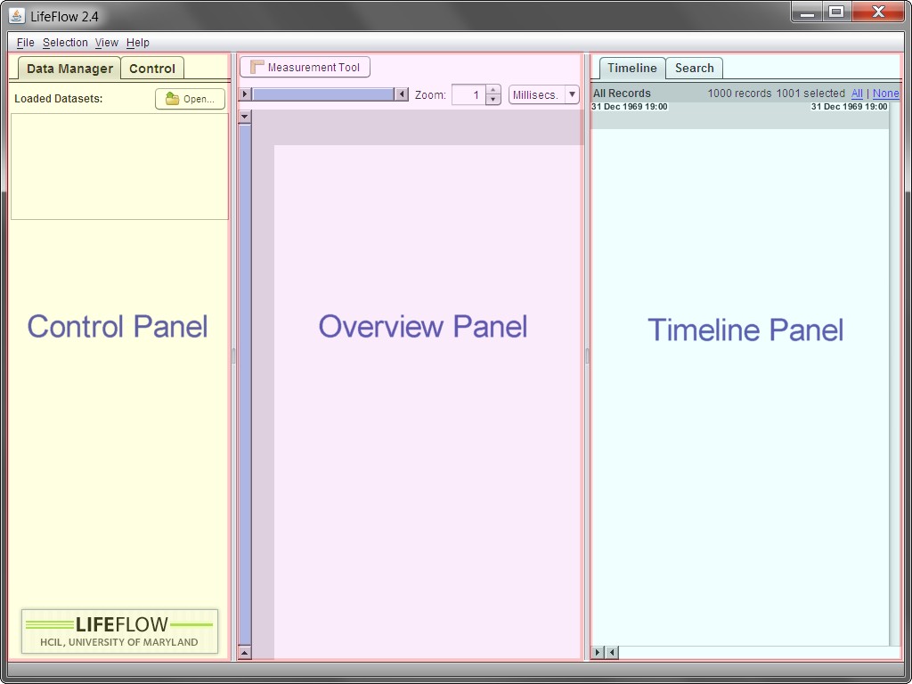The image size is (912, 684).
Task: Open the File menu
Action: click(25, 43)
